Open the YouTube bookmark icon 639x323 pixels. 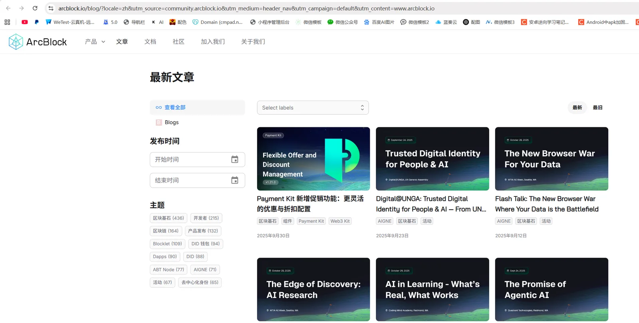click(x=25, y=22)
